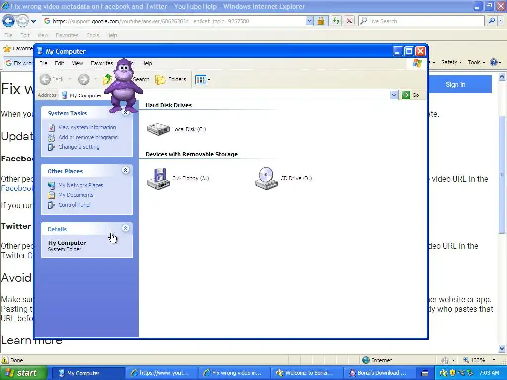
Task: Click View system information link
Action: click(87, 127)
